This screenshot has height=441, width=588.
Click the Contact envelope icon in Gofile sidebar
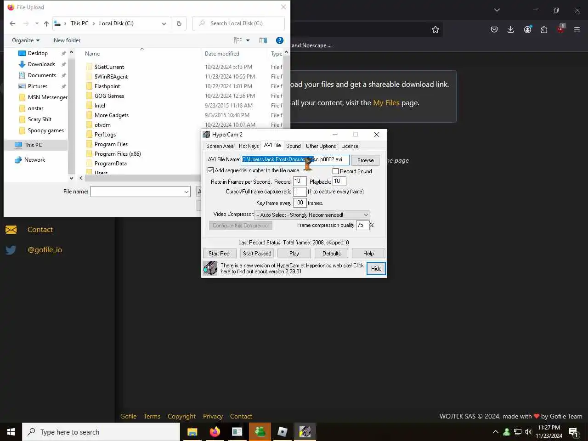click(11, 230)
